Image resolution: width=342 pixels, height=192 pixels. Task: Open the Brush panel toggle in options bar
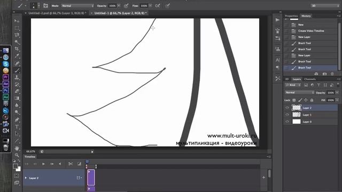pos(45,6)
